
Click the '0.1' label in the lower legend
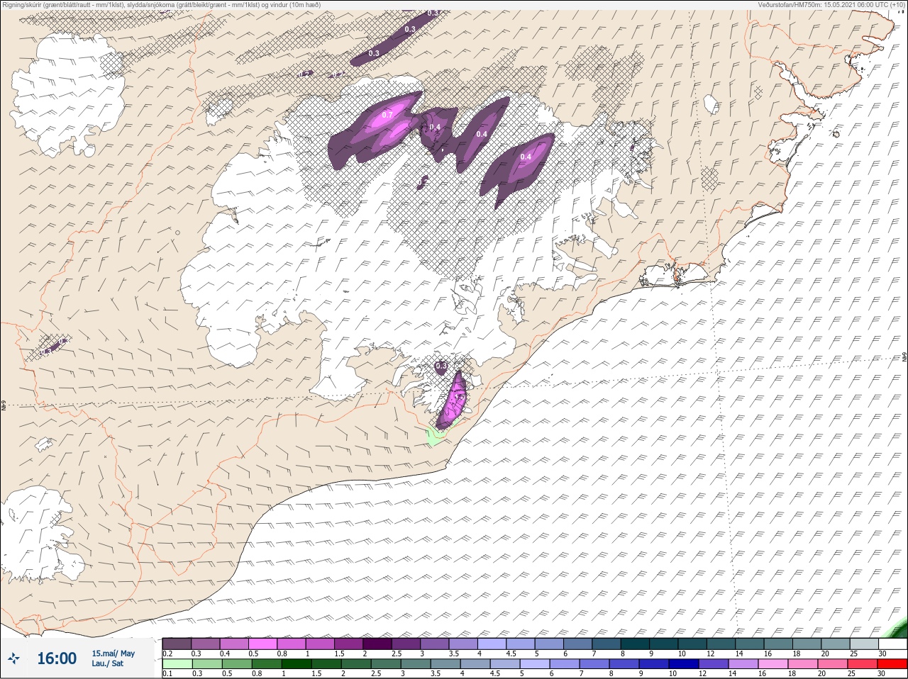pyautogui.click(x=167, y=674)
